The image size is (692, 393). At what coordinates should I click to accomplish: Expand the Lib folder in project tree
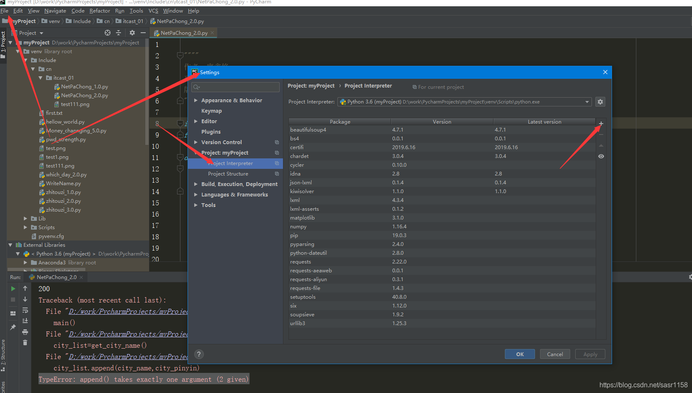pos(25,219)
